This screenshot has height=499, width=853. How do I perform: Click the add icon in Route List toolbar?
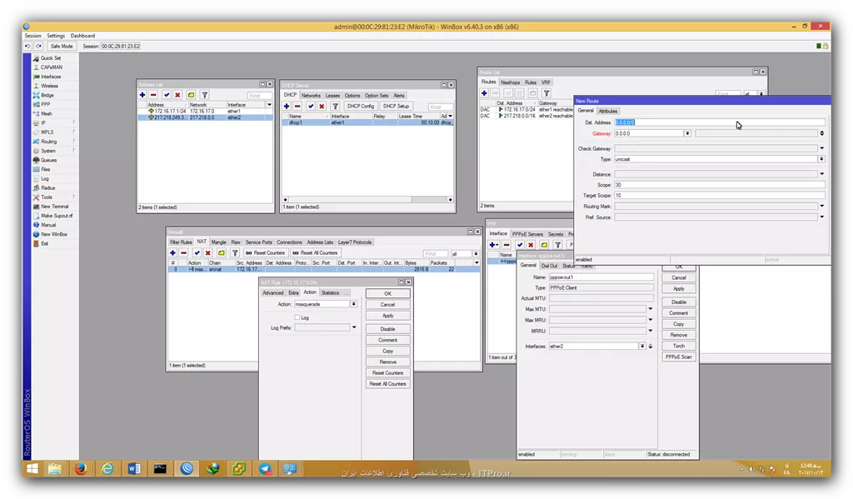point(484,93)
